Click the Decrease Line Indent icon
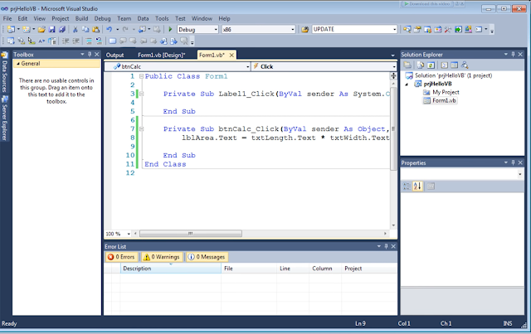 click(66, 41)
